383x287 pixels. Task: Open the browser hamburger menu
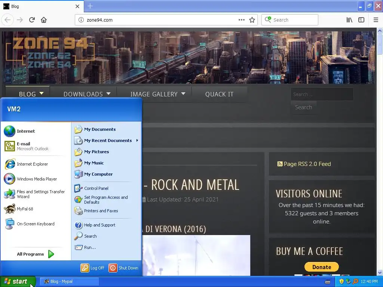[x=376, y=20]
